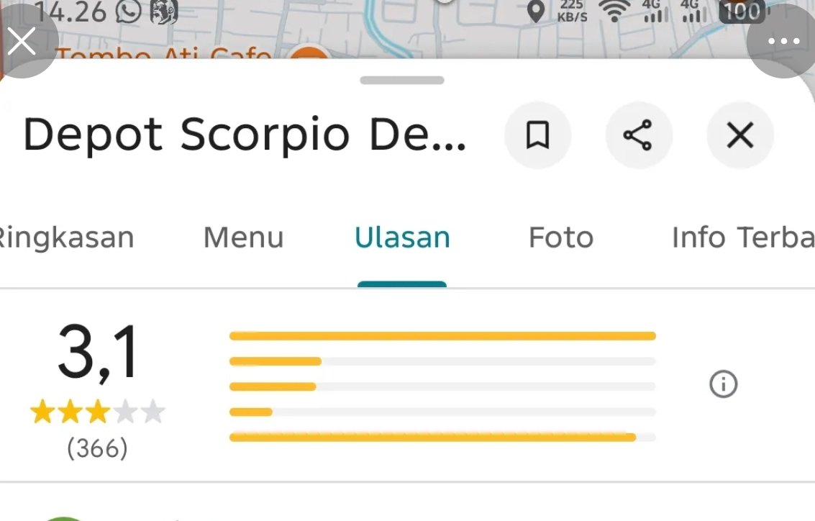
Task: Go to the Foto tab
Action: click(x=561, y=237)
